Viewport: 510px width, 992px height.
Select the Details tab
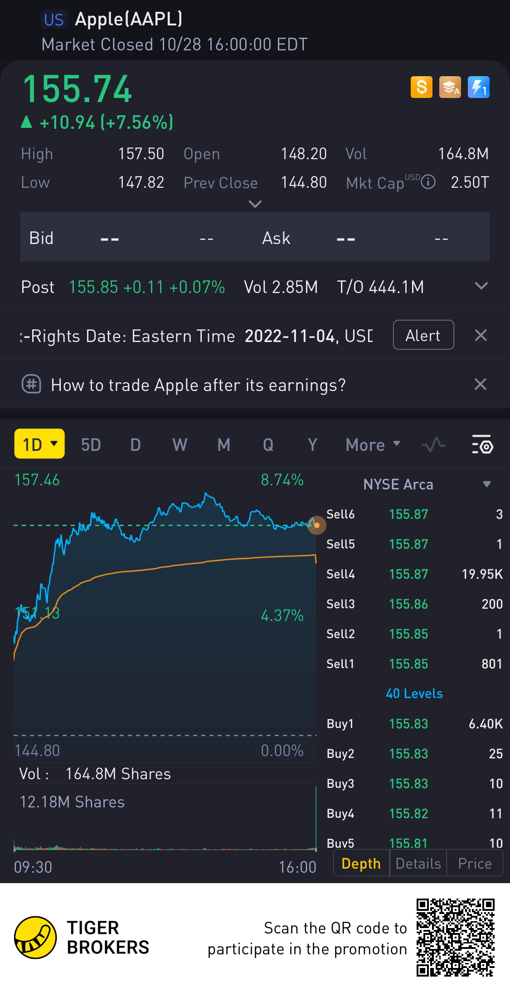(x=418, y=863)
